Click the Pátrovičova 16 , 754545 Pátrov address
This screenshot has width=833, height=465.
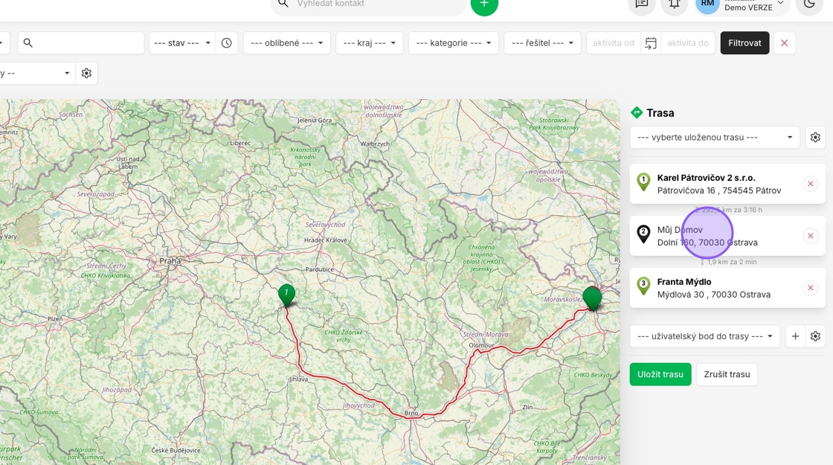pos(718,190)
